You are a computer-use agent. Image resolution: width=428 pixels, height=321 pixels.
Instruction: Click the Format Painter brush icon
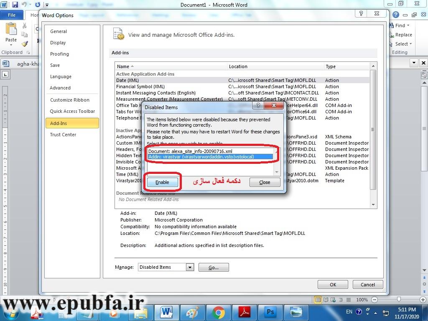[25, 44]
